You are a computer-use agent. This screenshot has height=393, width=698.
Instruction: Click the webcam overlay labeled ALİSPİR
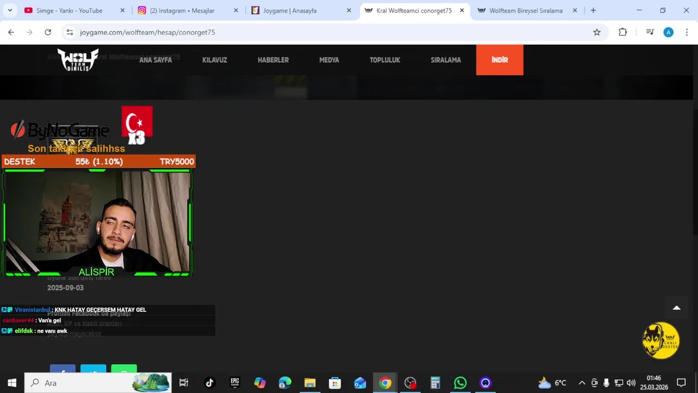(x=97, y=223)
